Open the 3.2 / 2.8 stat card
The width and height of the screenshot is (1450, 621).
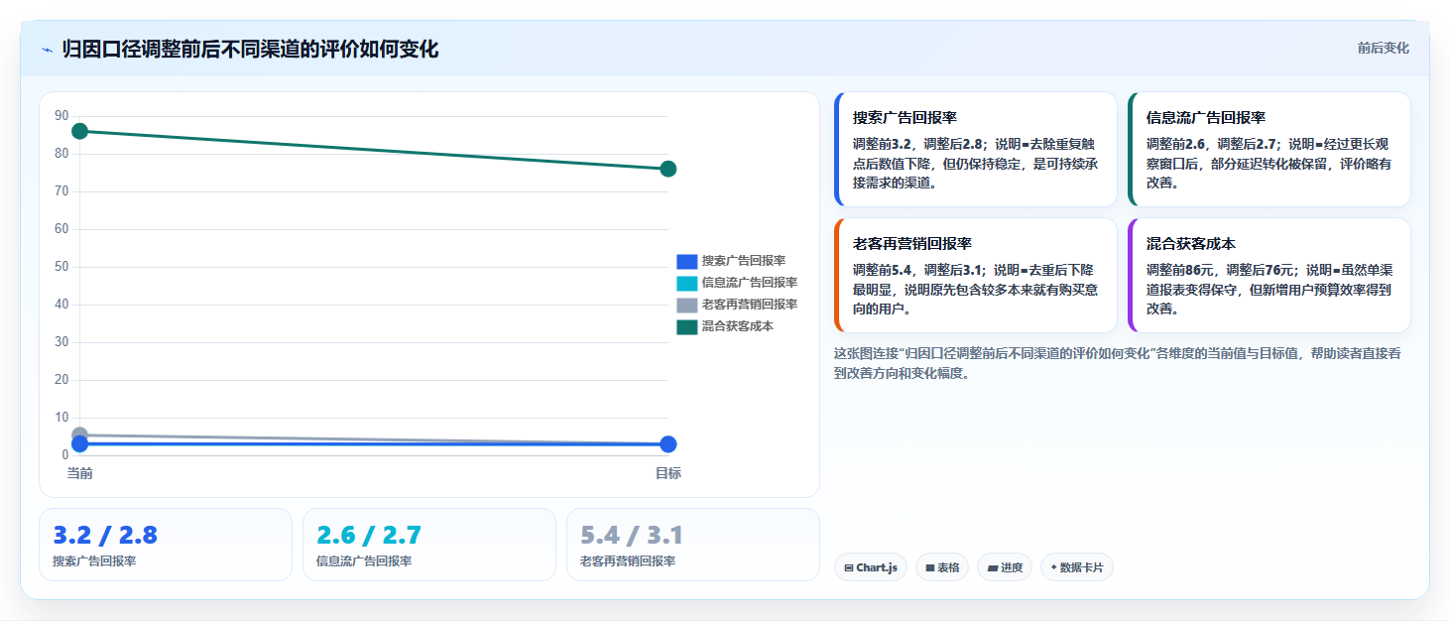[166, 545]
